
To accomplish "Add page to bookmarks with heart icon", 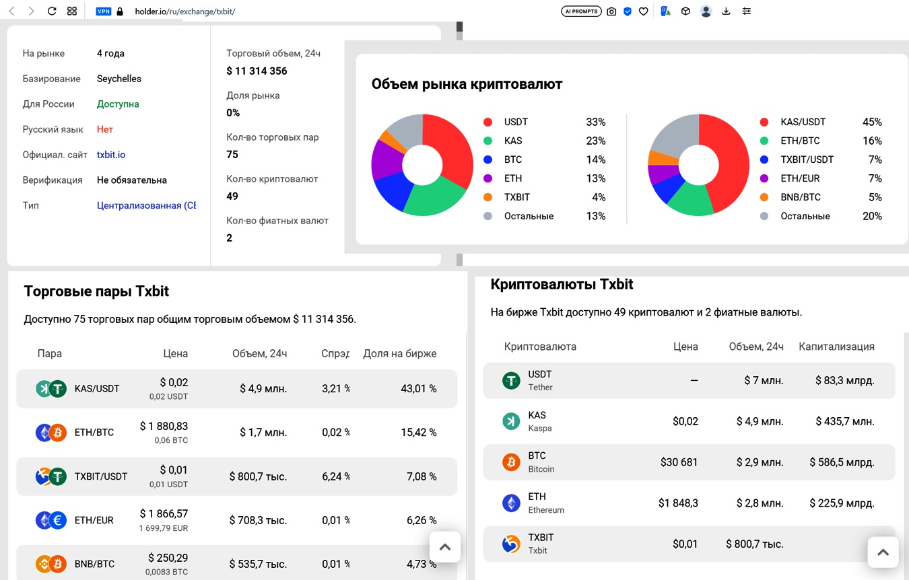I will [644, 11].
